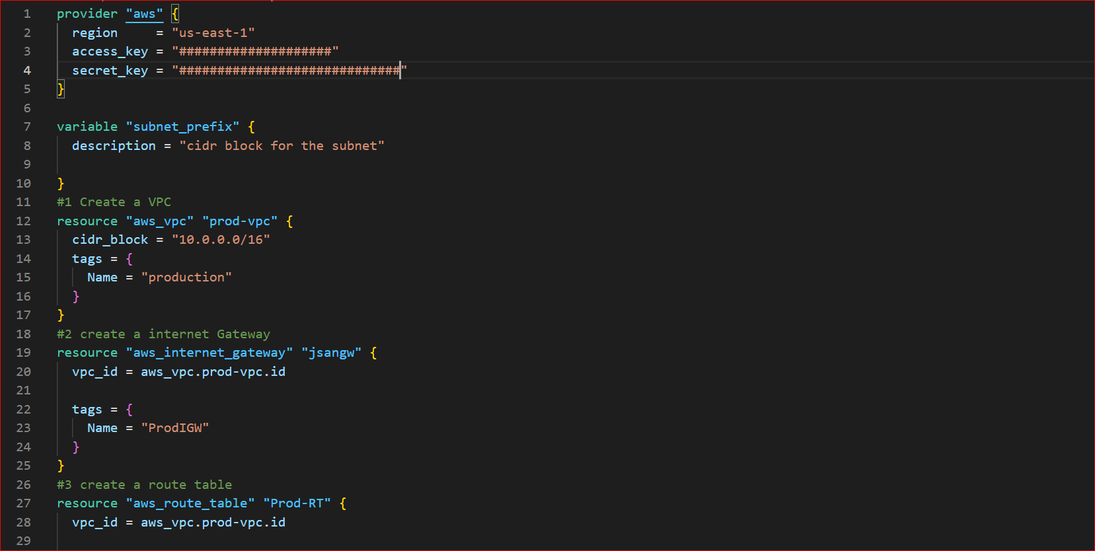Click the secret_key attribute name

tap(110, 70)
